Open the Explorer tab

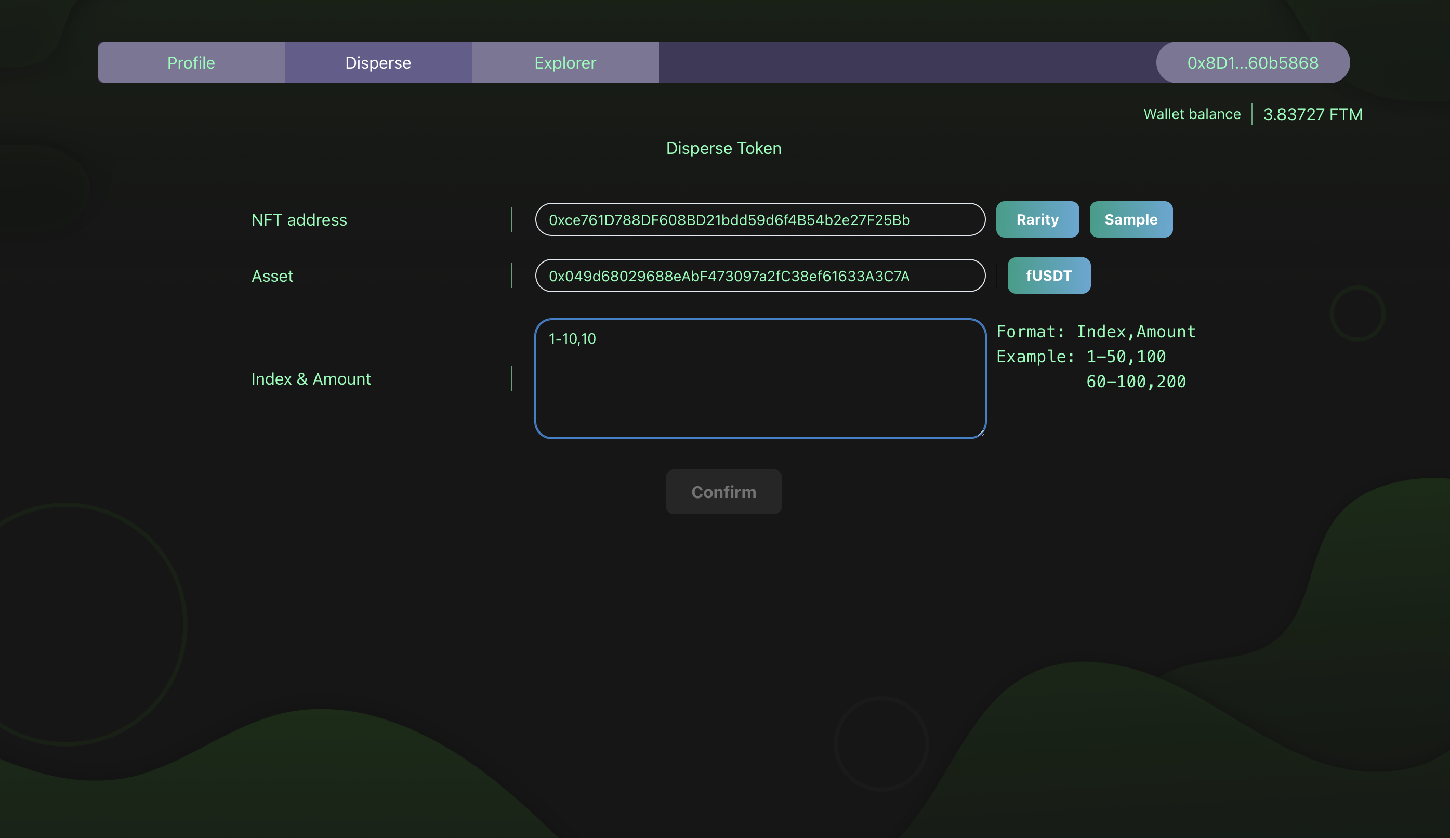pyautogui.click(x=564, y=63)
